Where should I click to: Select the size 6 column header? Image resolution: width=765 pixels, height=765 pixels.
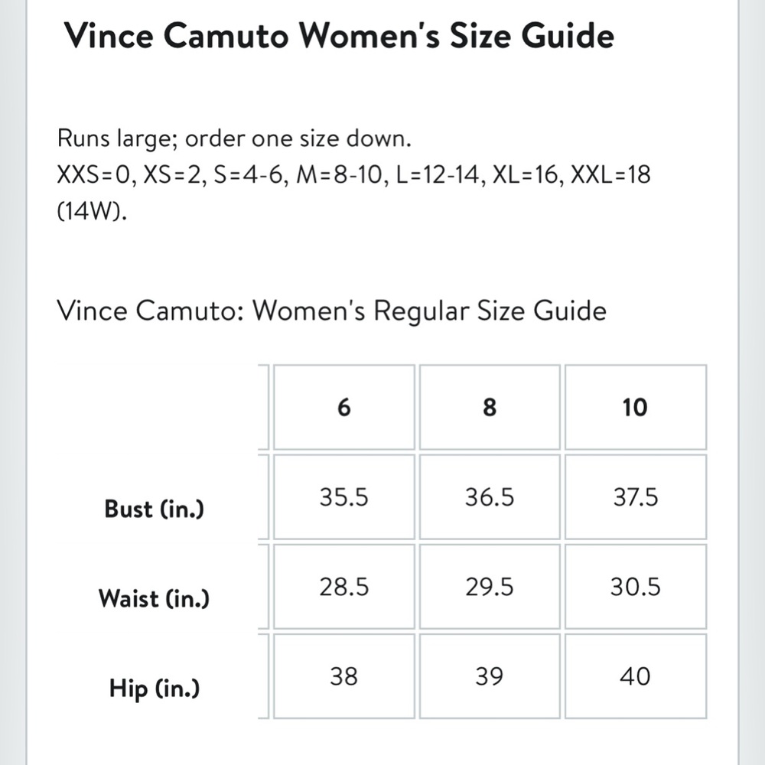click(x=344, y=408)
